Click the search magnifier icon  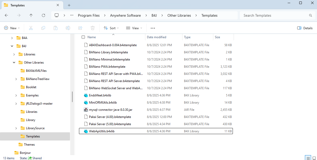click(311, 15)
